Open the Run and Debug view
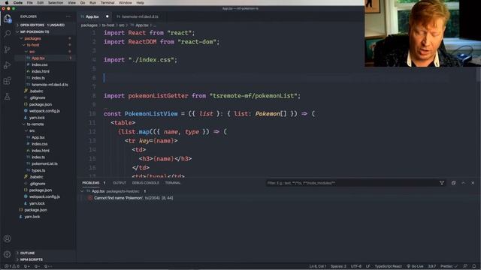This screenshot has height=270, width=481. (8, 65)
